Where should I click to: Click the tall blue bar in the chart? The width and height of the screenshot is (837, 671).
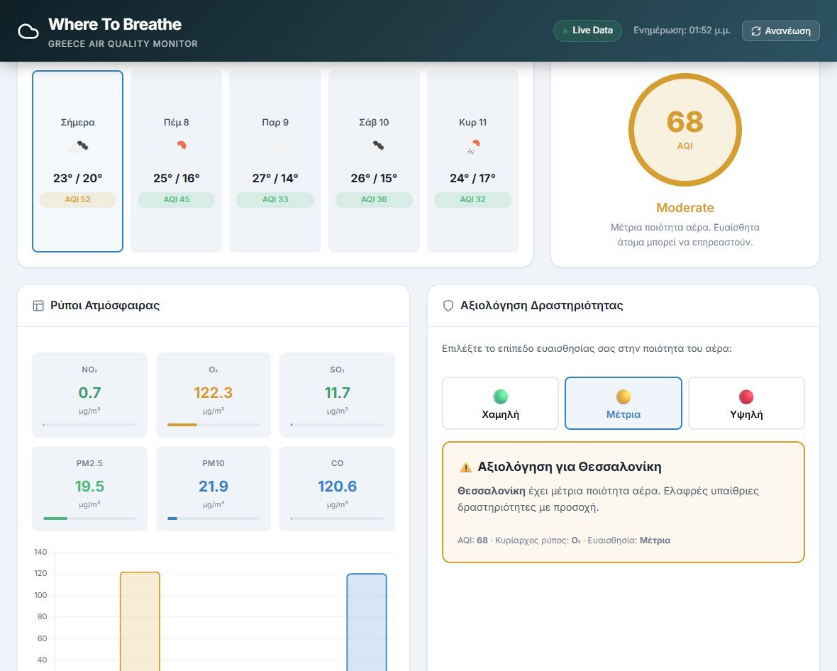coord(367,623)
